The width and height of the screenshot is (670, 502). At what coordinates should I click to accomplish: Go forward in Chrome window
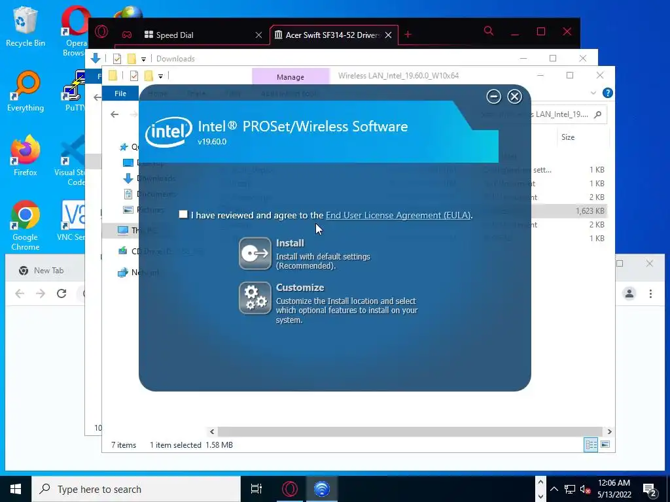[x=41, y=293]
